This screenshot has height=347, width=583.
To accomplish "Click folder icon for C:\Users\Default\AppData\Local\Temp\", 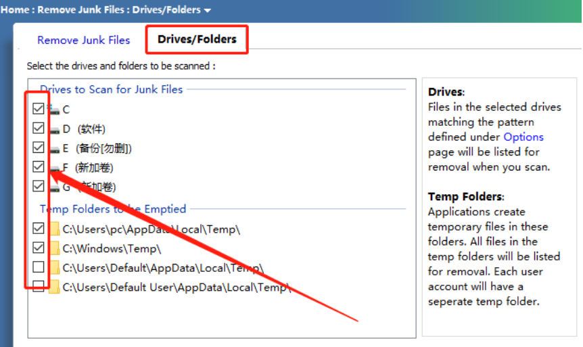I will (x=54, y=267).
